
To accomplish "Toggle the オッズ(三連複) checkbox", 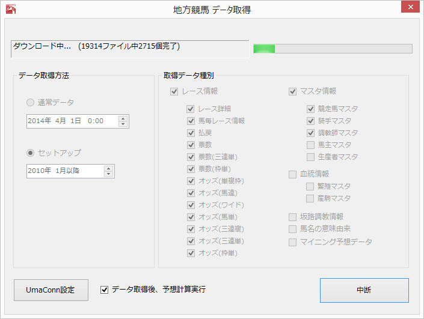I will pos(191,229).
